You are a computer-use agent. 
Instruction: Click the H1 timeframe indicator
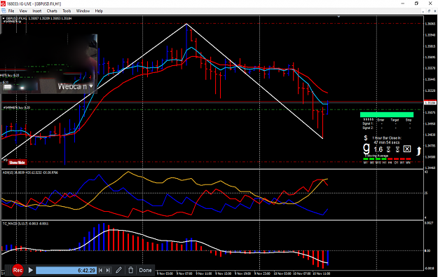[x=384, y=163]
